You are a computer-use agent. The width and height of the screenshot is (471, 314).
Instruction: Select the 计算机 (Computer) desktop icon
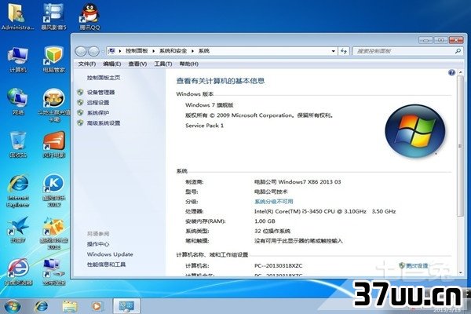(18, 60)
